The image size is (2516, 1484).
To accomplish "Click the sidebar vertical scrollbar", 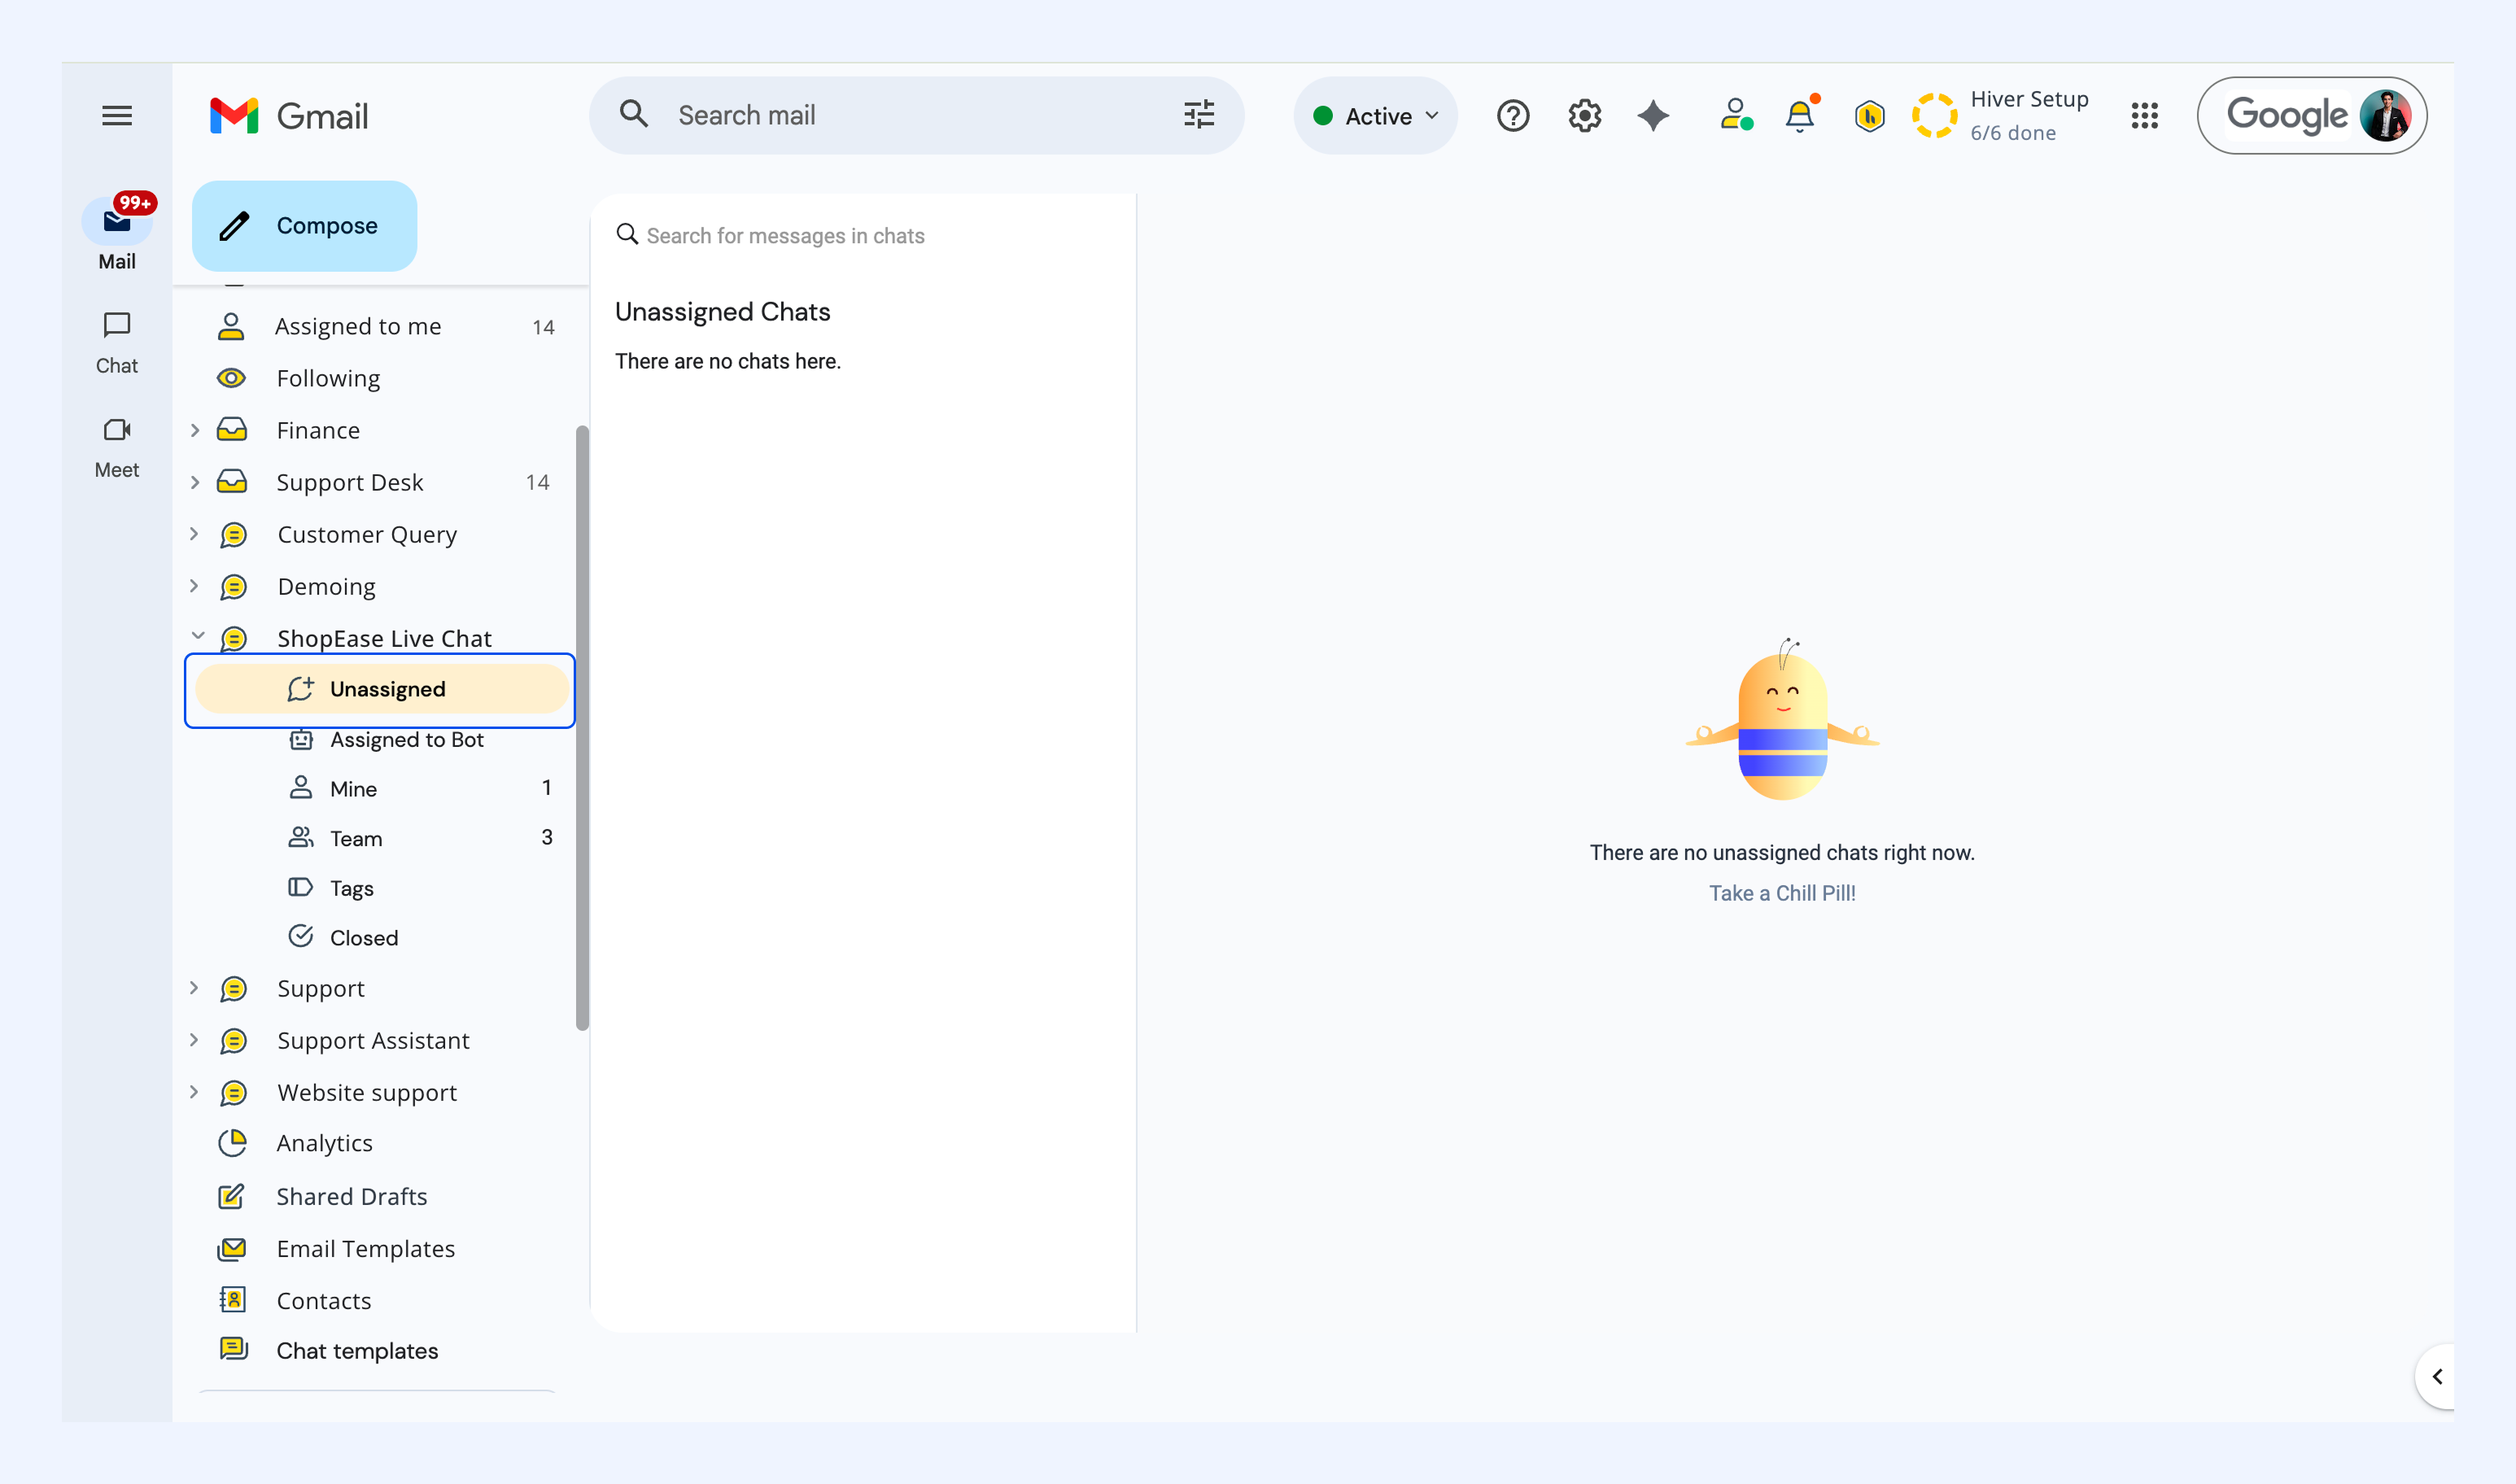I will click(x=582, y=727).
